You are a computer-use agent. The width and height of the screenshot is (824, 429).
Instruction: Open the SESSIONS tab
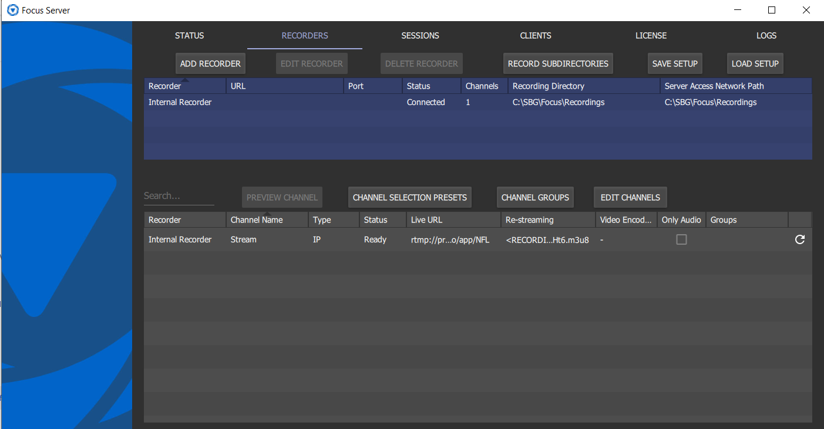coord(420,36)
